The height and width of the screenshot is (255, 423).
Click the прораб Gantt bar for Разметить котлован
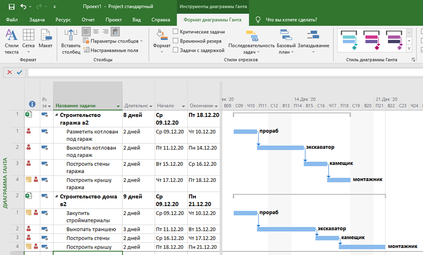[x=245, y=132]
